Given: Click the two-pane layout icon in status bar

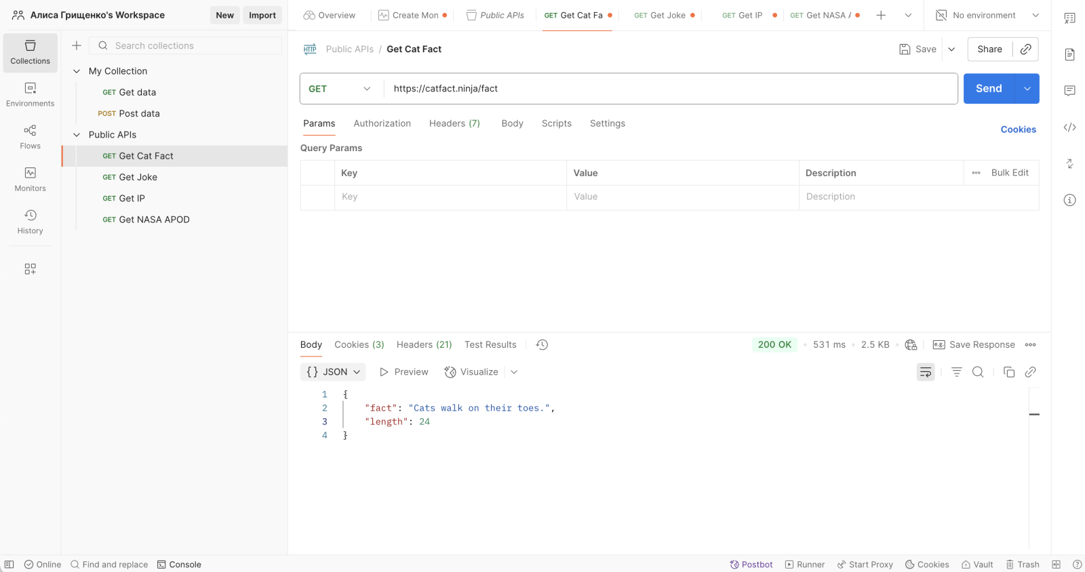Looking at the screenshot, I should click(1056, 565).
